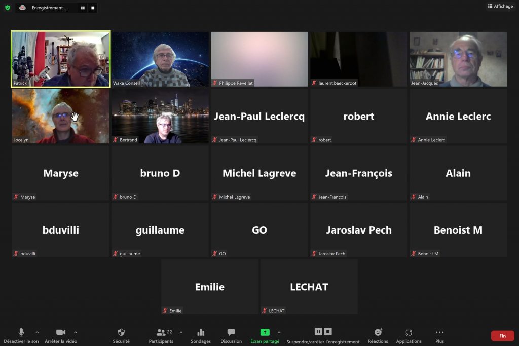Click the green Écran partagé icon

265,332
